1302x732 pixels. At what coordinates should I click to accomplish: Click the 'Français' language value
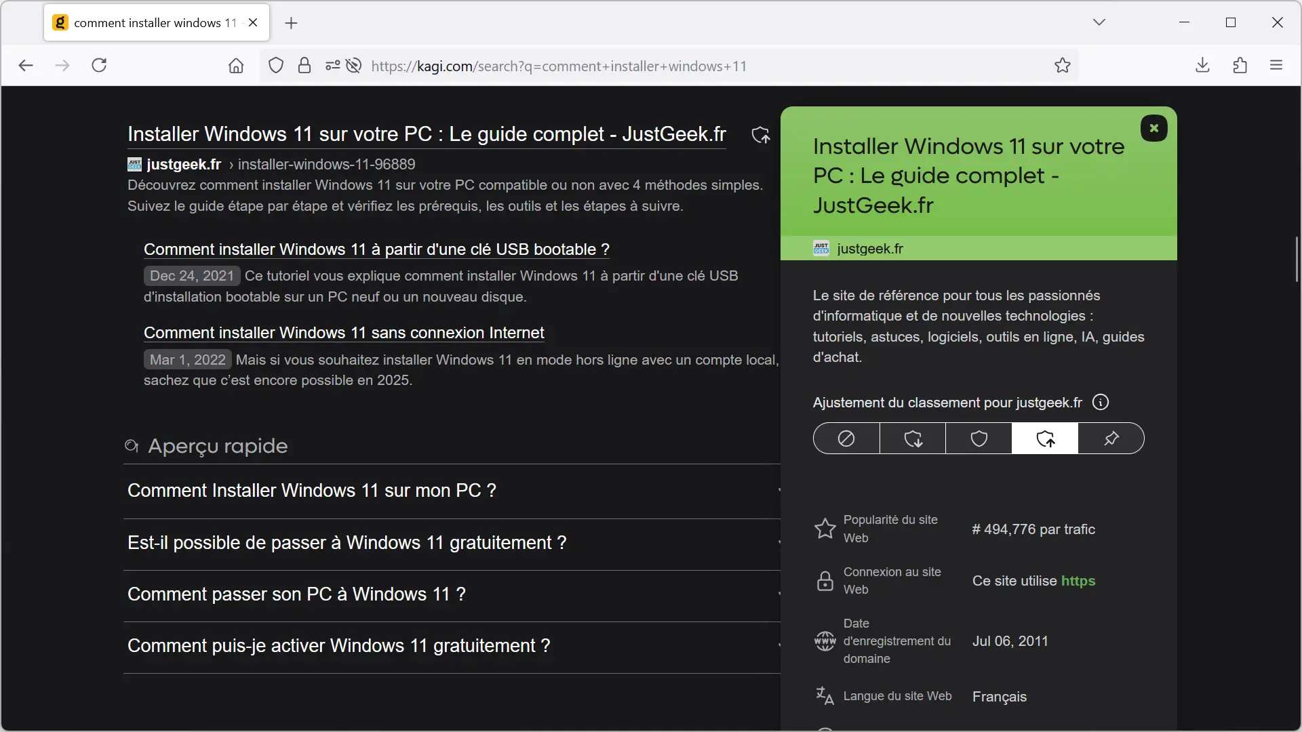[x=1000, y=697]
